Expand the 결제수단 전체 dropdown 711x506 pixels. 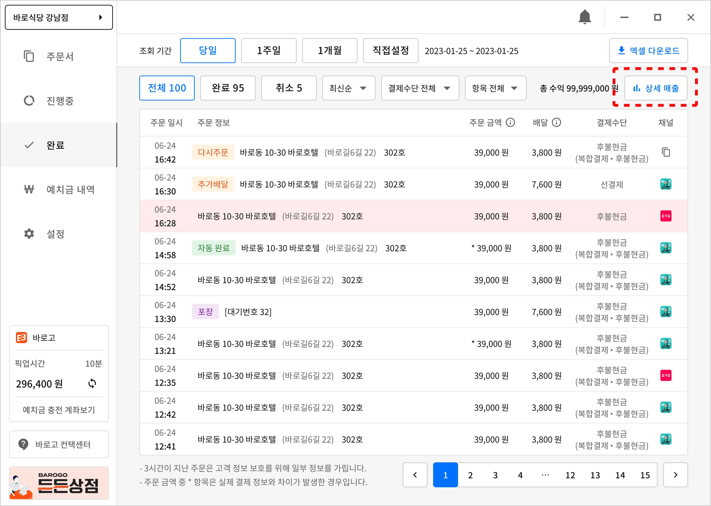click(420, 88)
